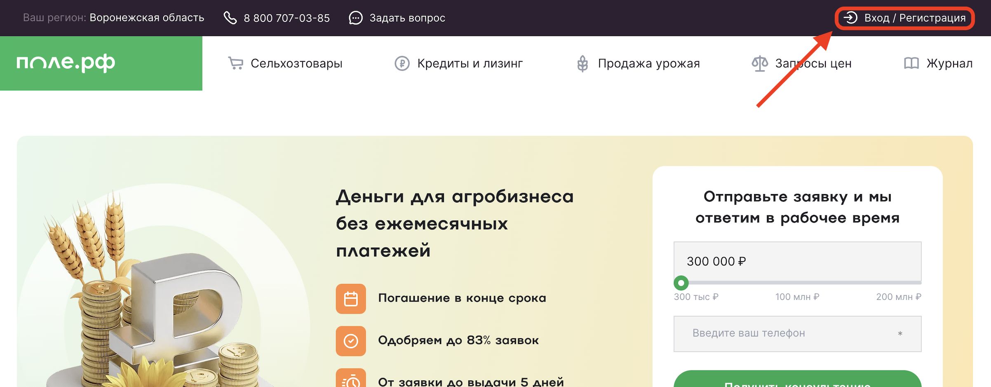Open Задать вопрос link
This screenshot has width=991, height=387.
pos(407,18)
